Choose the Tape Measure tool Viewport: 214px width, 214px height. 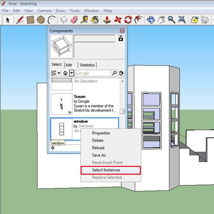(84, 20)
